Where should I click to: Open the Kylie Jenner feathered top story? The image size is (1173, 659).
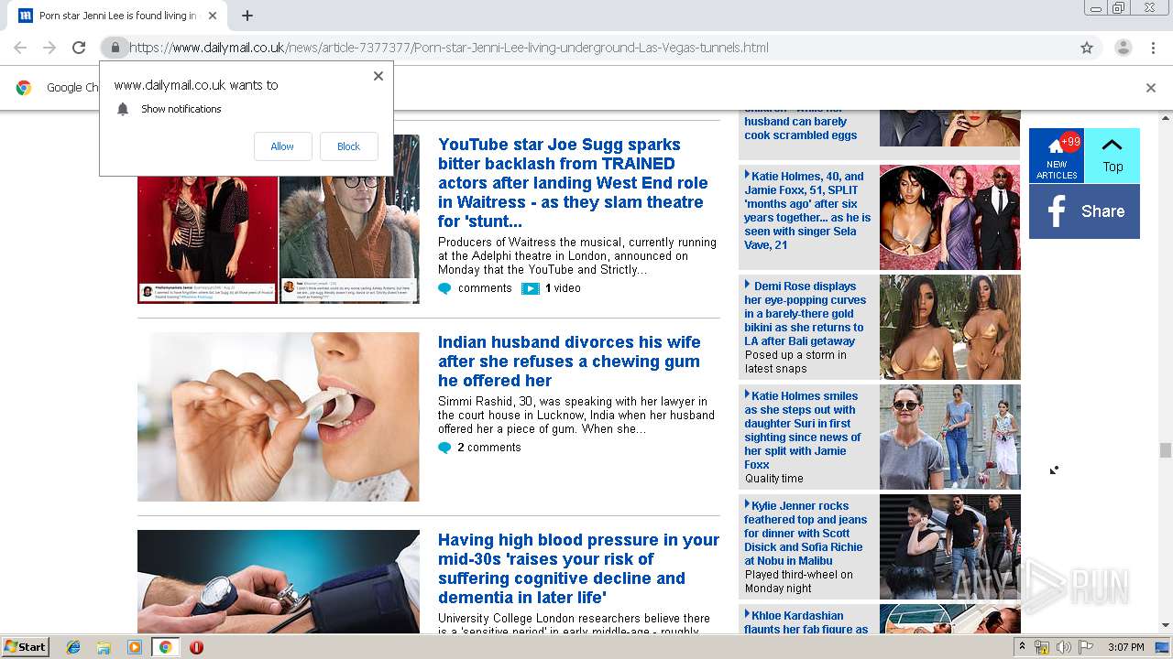pos(806,533)
